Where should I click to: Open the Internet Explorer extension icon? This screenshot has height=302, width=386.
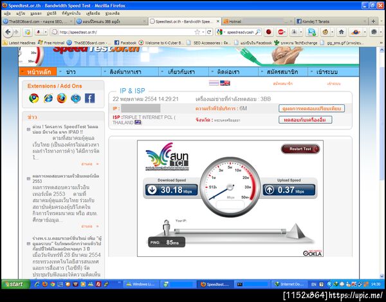[x=48, y=99]
